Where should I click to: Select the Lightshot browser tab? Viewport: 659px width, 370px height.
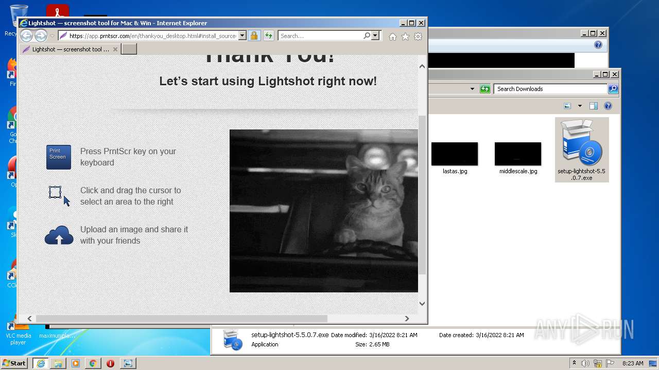(71, 49)
